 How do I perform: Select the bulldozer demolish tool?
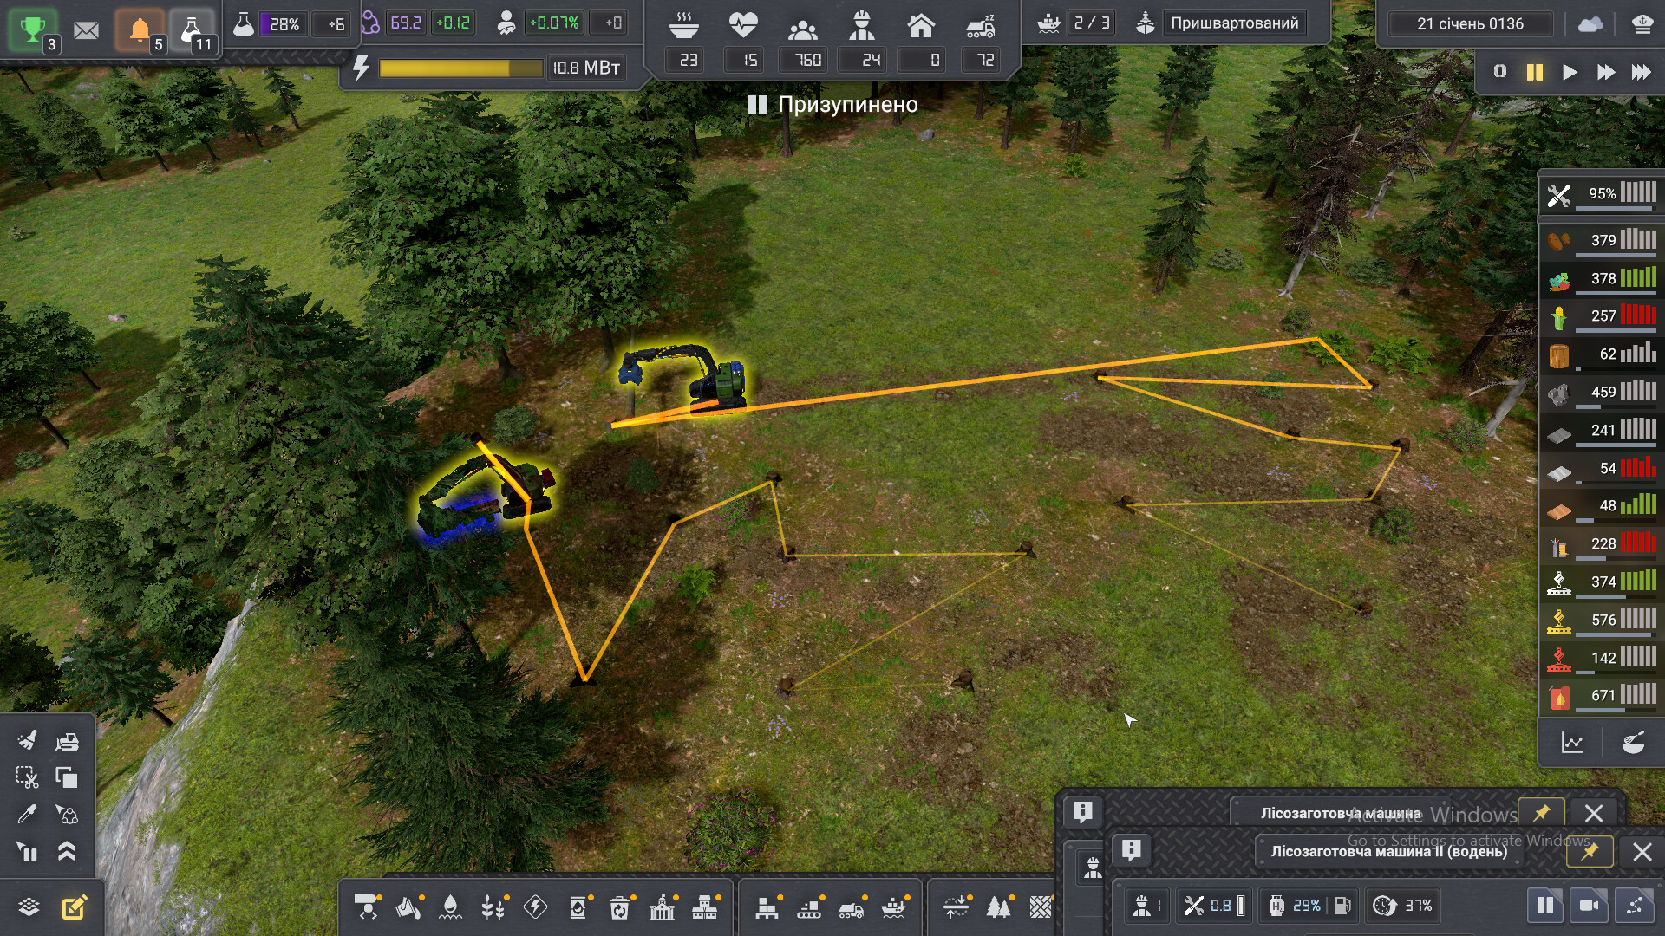point(67,740)
